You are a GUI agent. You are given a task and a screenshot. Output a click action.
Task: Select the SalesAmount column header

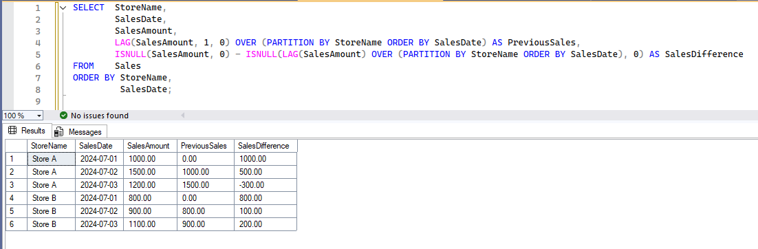pyautogui.click(x=150, y=146)
